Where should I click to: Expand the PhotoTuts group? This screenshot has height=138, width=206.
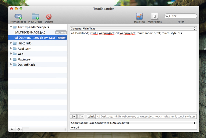pos(11,43)
